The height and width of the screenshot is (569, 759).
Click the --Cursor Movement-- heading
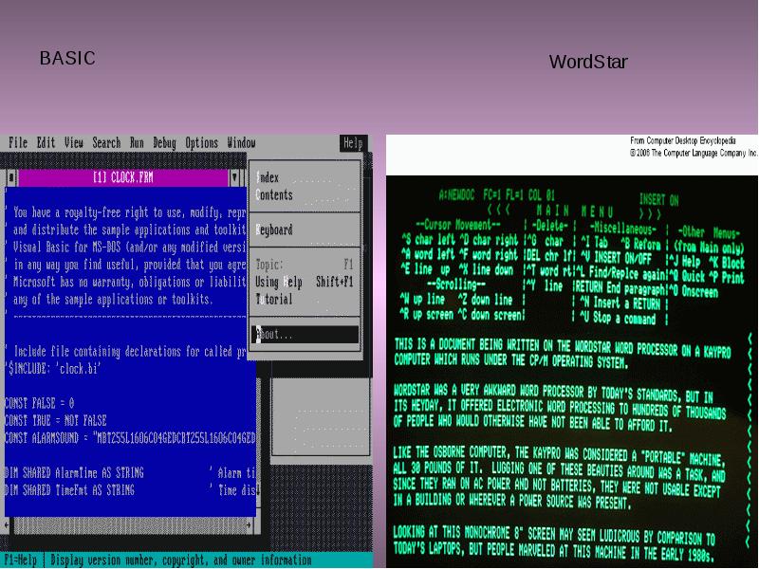click(x=458, y=225)
